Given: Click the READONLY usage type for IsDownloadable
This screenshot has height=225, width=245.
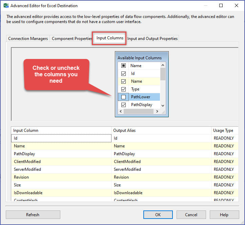Looking at the screenshot, I should coord(225,193).
